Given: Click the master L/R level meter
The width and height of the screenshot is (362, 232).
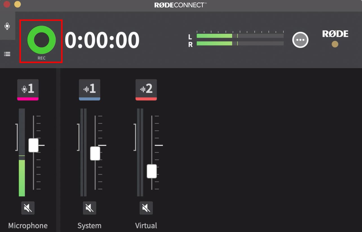Looking at the screenshot, I should point(239,40).
